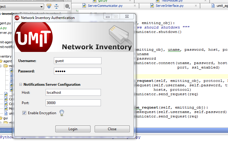The width and height of the screenshot is (228, 159).
Task: Select the agent folder in project tree
Action: (x=6, y=61)
